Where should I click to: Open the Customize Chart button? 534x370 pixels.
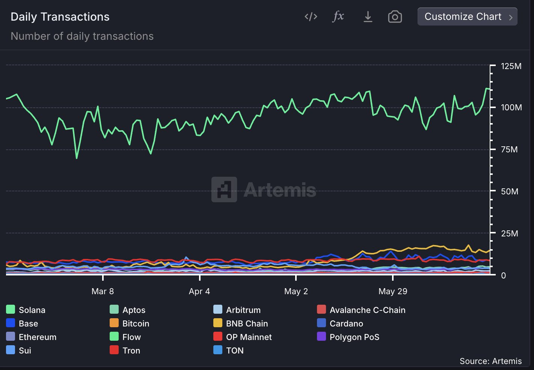[x=468, y=17]
